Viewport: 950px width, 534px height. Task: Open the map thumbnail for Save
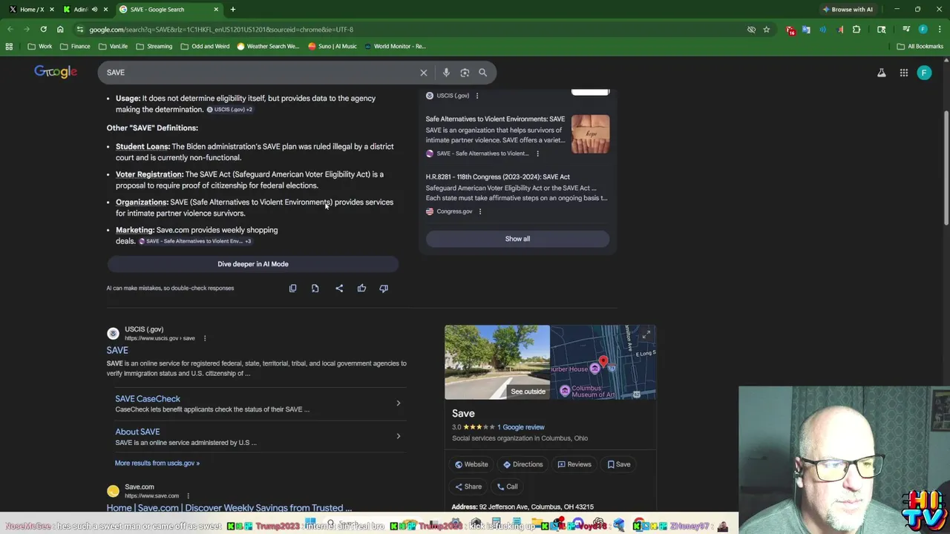603,362
